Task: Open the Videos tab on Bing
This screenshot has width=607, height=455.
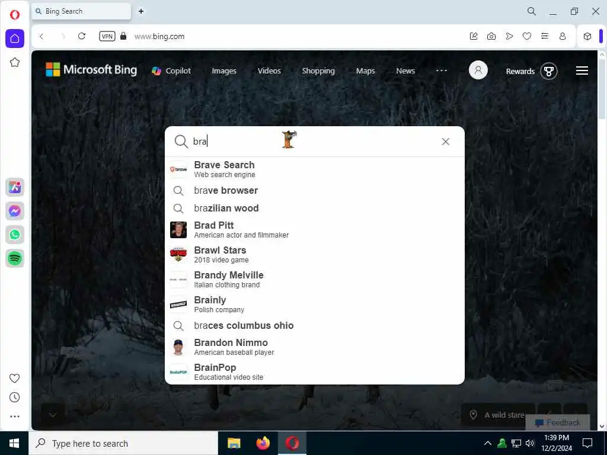Action: pos(269,71)
